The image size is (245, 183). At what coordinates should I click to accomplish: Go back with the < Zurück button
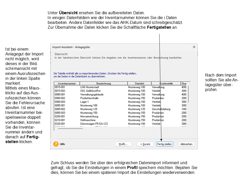tap(145, 144)
